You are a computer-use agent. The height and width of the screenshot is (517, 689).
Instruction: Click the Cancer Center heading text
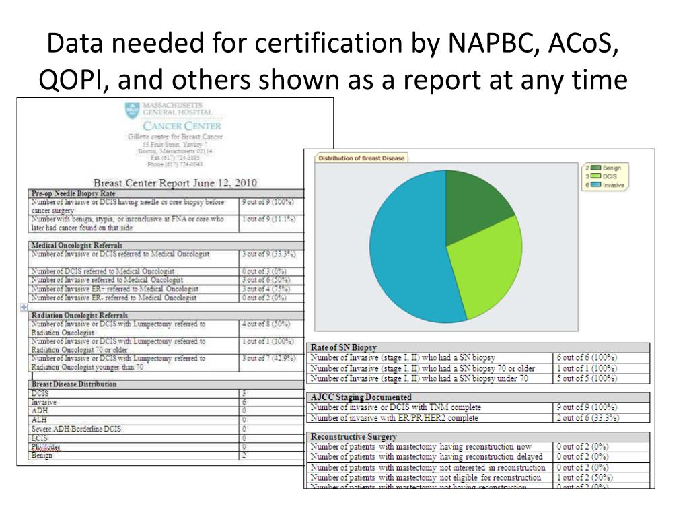(182, 126)
